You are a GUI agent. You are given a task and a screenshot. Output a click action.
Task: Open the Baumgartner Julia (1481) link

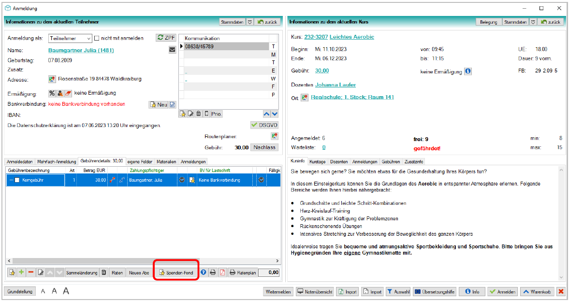point(81,50)
